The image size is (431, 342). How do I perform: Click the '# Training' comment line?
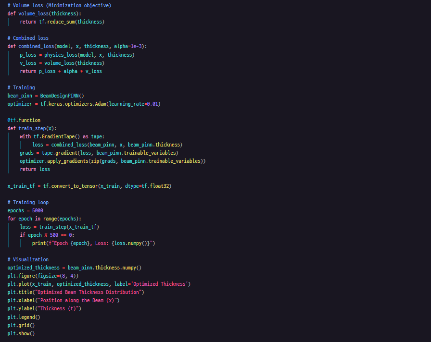click(x=21, y=87)
